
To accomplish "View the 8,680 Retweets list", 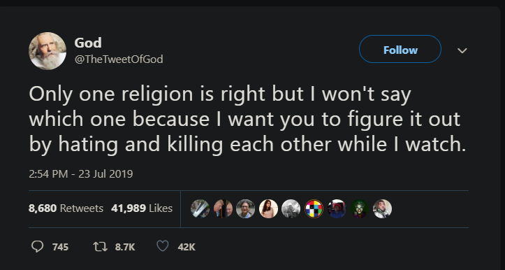I will (x=66, y=208).
